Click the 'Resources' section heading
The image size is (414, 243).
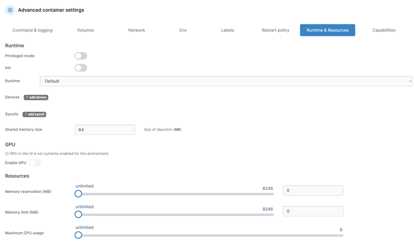(17, 176)
